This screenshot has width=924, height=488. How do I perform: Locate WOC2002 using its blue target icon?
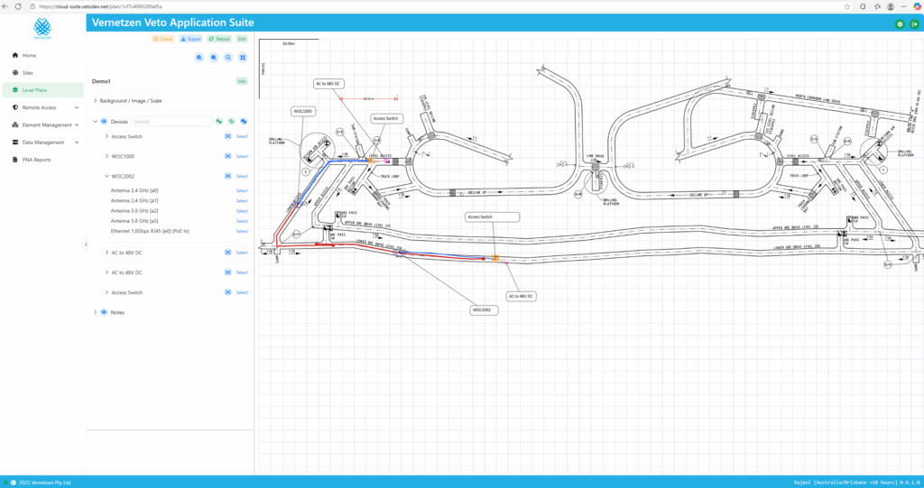pos(227,176)
